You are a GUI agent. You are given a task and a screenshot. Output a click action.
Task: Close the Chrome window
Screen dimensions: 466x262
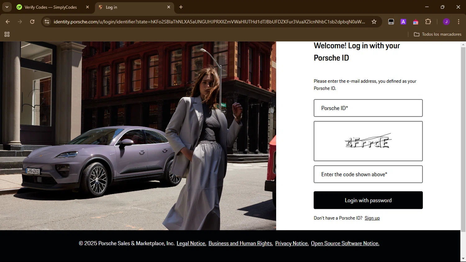tap(458, 7)
